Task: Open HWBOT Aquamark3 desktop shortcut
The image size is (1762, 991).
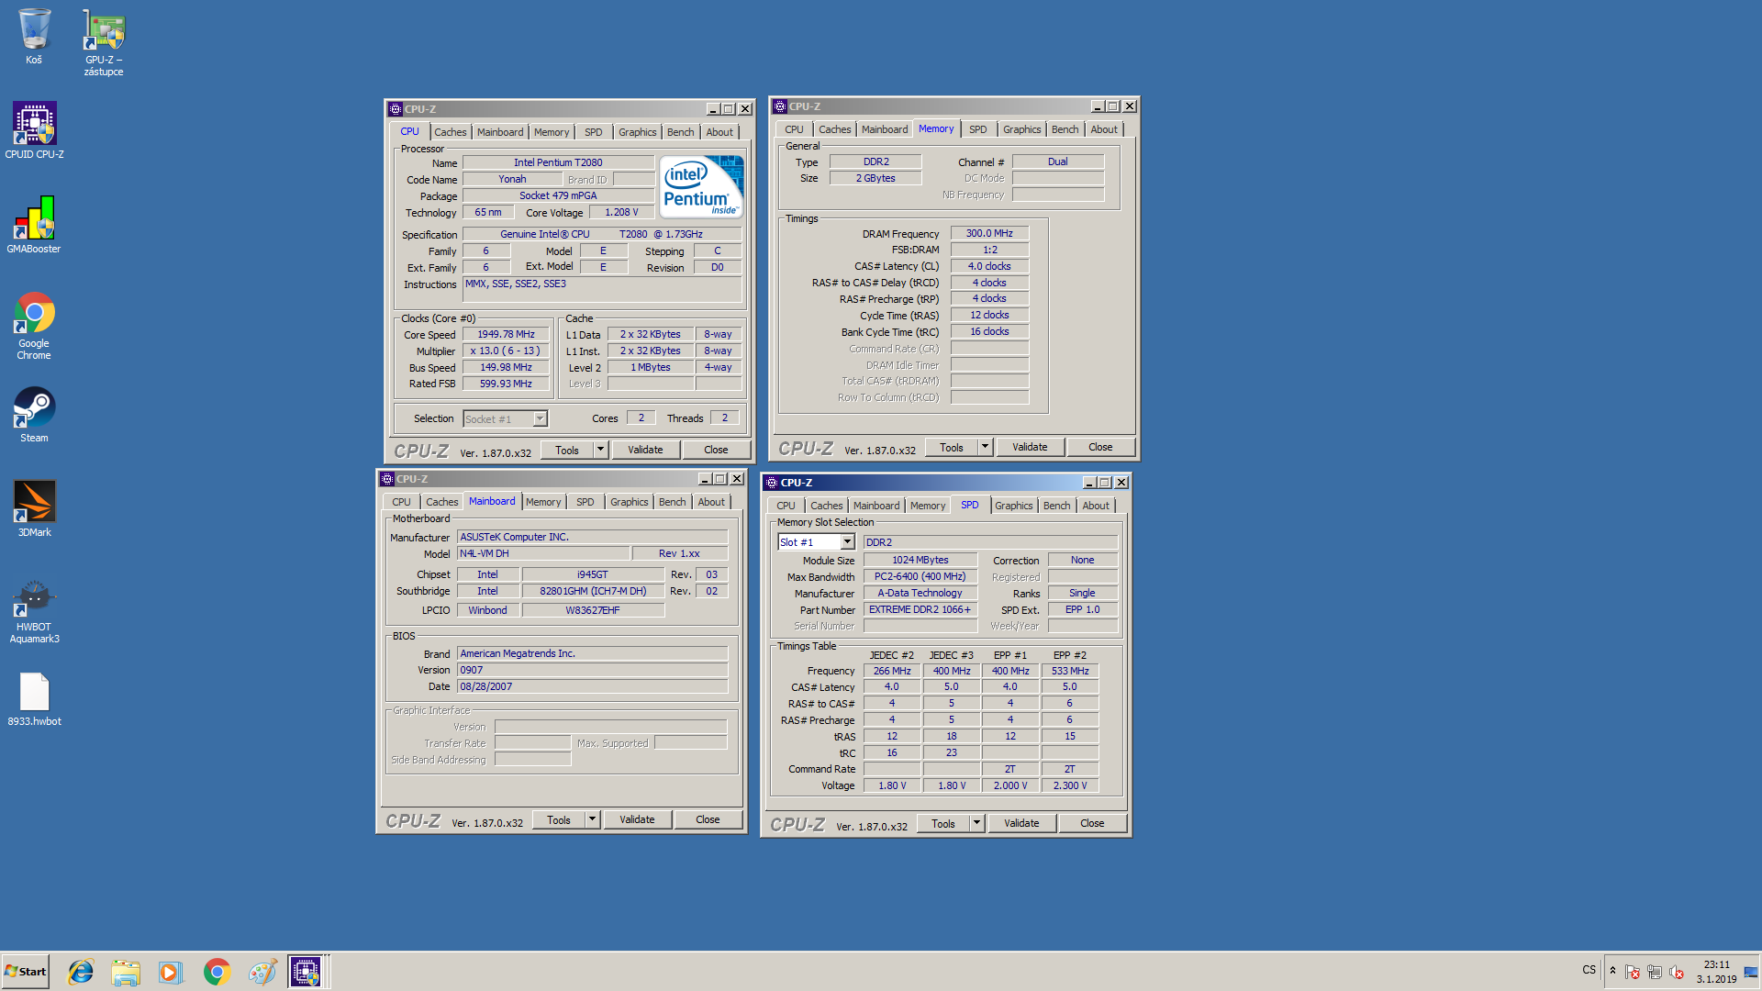Action: 34,610
